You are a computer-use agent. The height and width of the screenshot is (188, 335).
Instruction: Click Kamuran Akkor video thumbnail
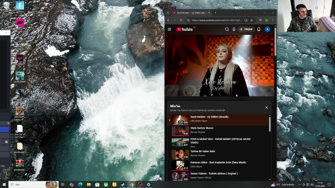pos(180,165)
